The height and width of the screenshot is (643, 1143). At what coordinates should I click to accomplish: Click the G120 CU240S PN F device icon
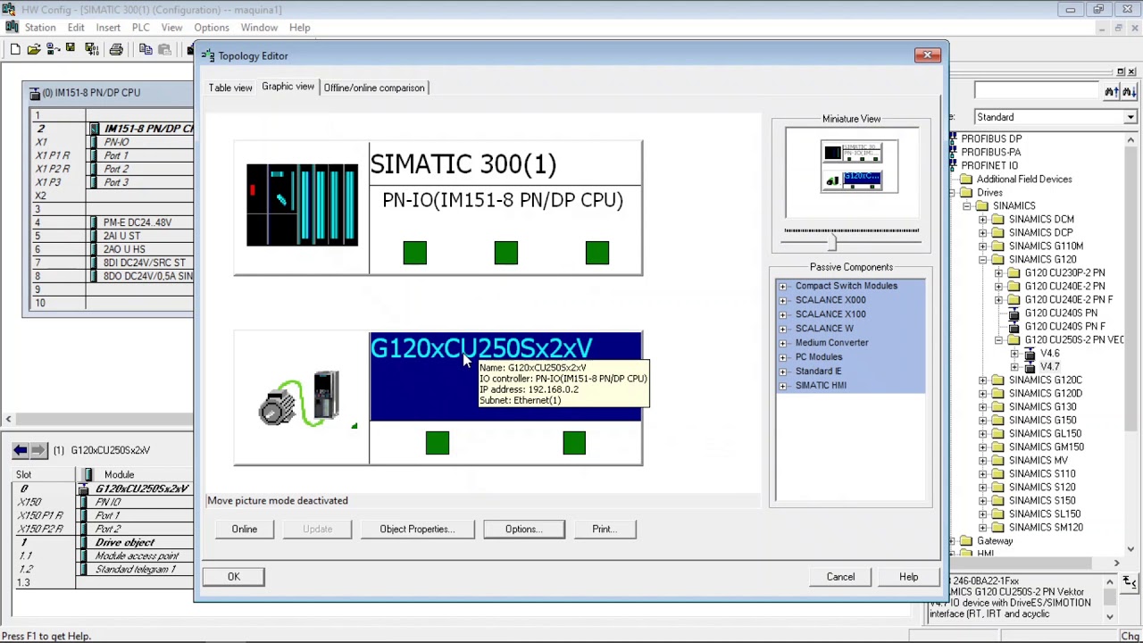click(x=1014, y=327)
